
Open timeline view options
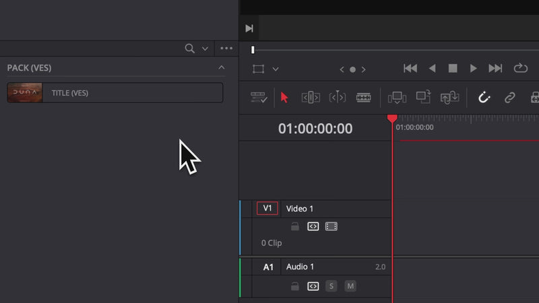259,98
